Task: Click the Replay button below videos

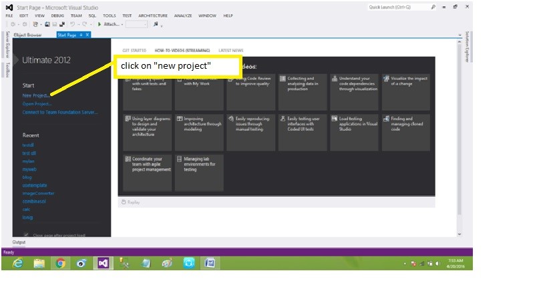Action: pos(130,202)
